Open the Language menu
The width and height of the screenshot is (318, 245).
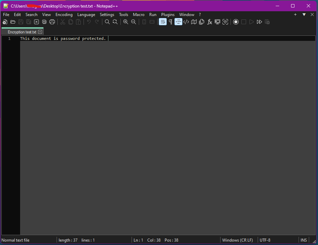86,15
